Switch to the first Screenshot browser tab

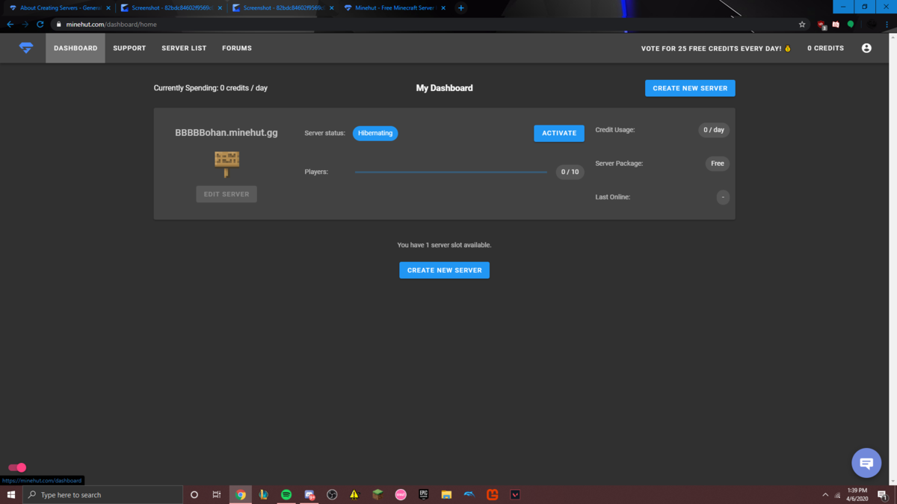coord(171,8)
